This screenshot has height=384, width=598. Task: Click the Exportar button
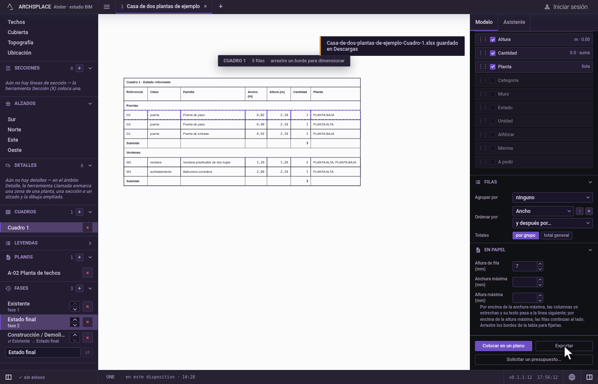click(x=564, y=346)
